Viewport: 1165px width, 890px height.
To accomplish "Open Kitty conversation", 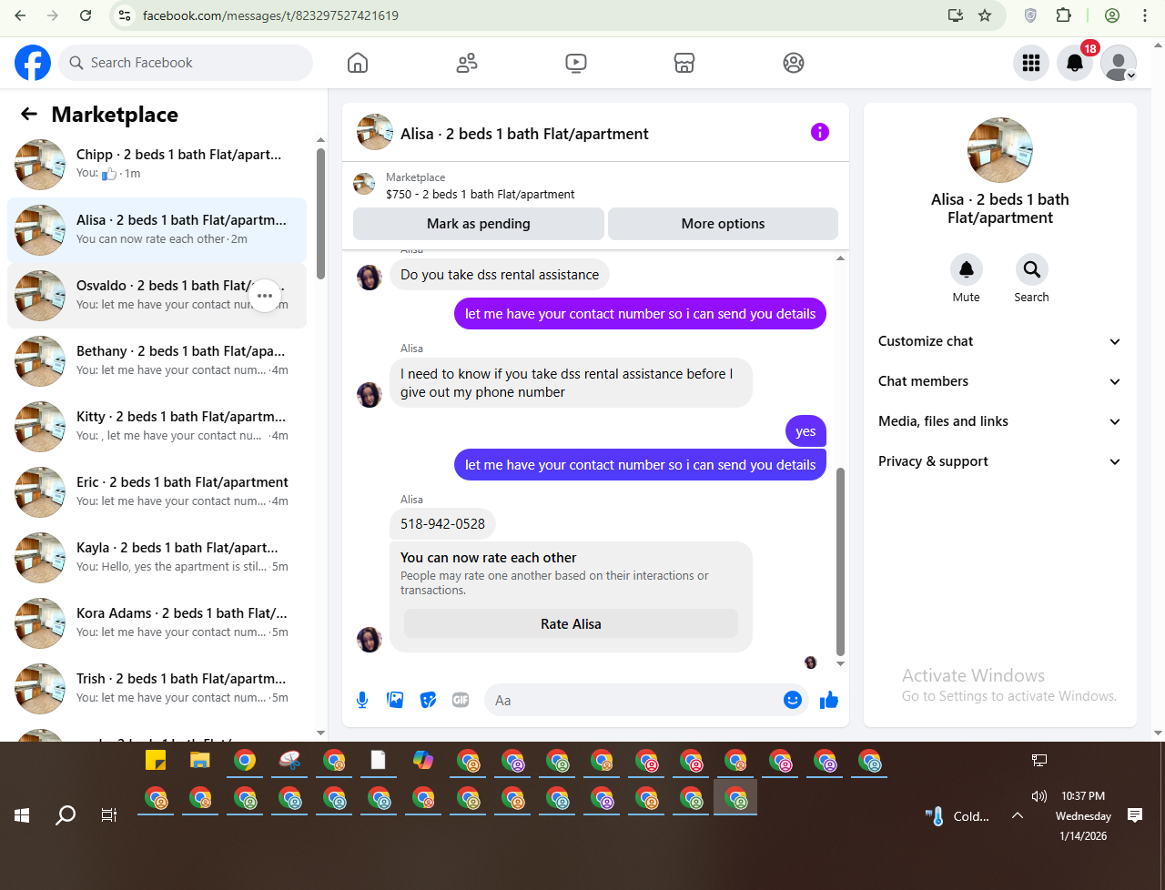I will point(157,427).
